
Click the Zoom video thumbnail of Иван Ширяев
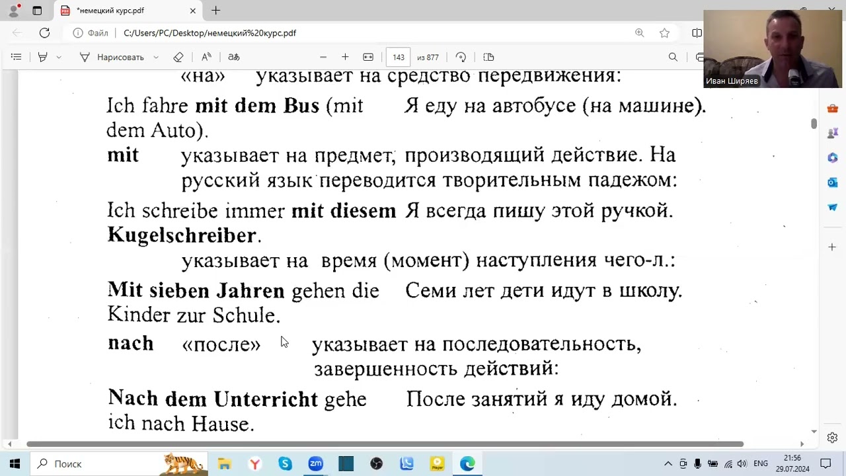click(773, 49)
